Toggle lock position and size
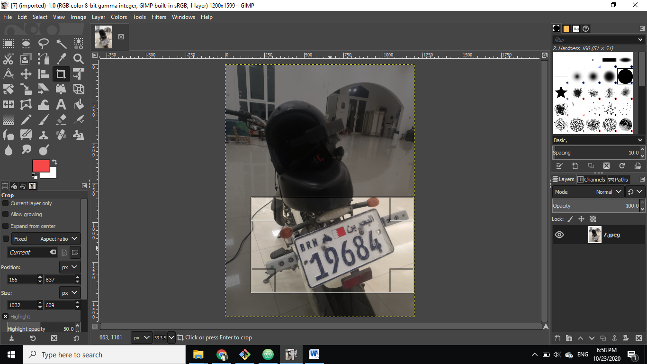Image resolution: width=647 pixels, height=364 pixels. (x=582, y=219)
